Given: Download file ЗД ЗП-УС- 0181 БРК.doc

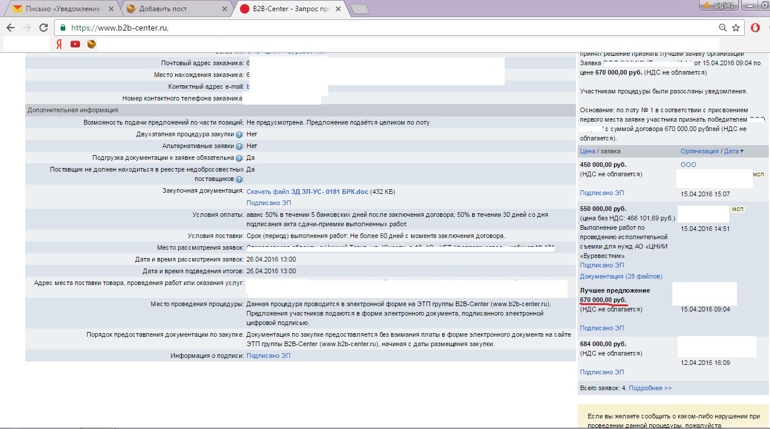Looking at the screenshot, I should tap(307, 192).
